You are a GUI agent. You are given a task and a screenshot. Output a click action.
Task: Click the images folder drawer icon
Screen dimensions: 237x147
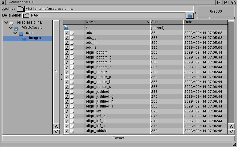[24, 39]
